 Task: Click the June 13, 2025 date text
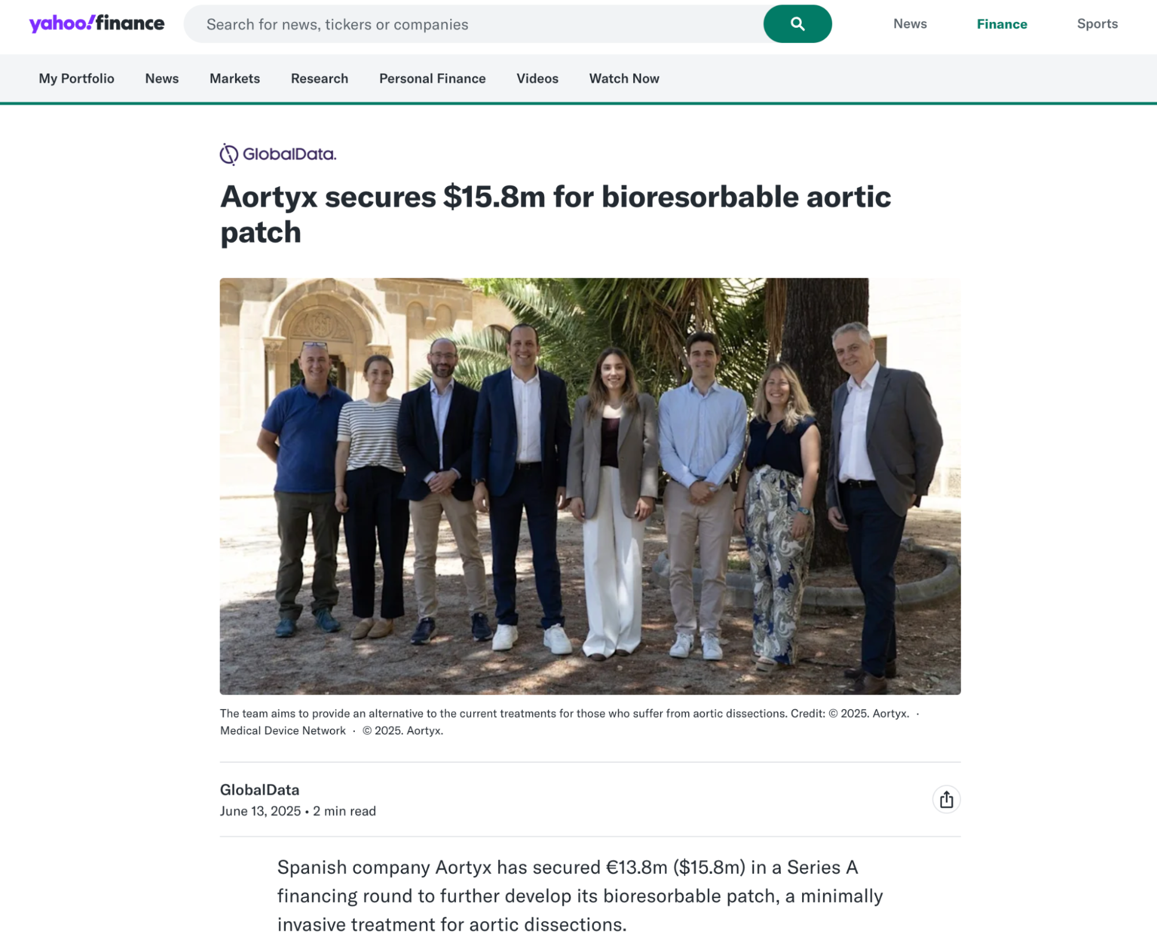pyautogui.click(x=260, y=811)
